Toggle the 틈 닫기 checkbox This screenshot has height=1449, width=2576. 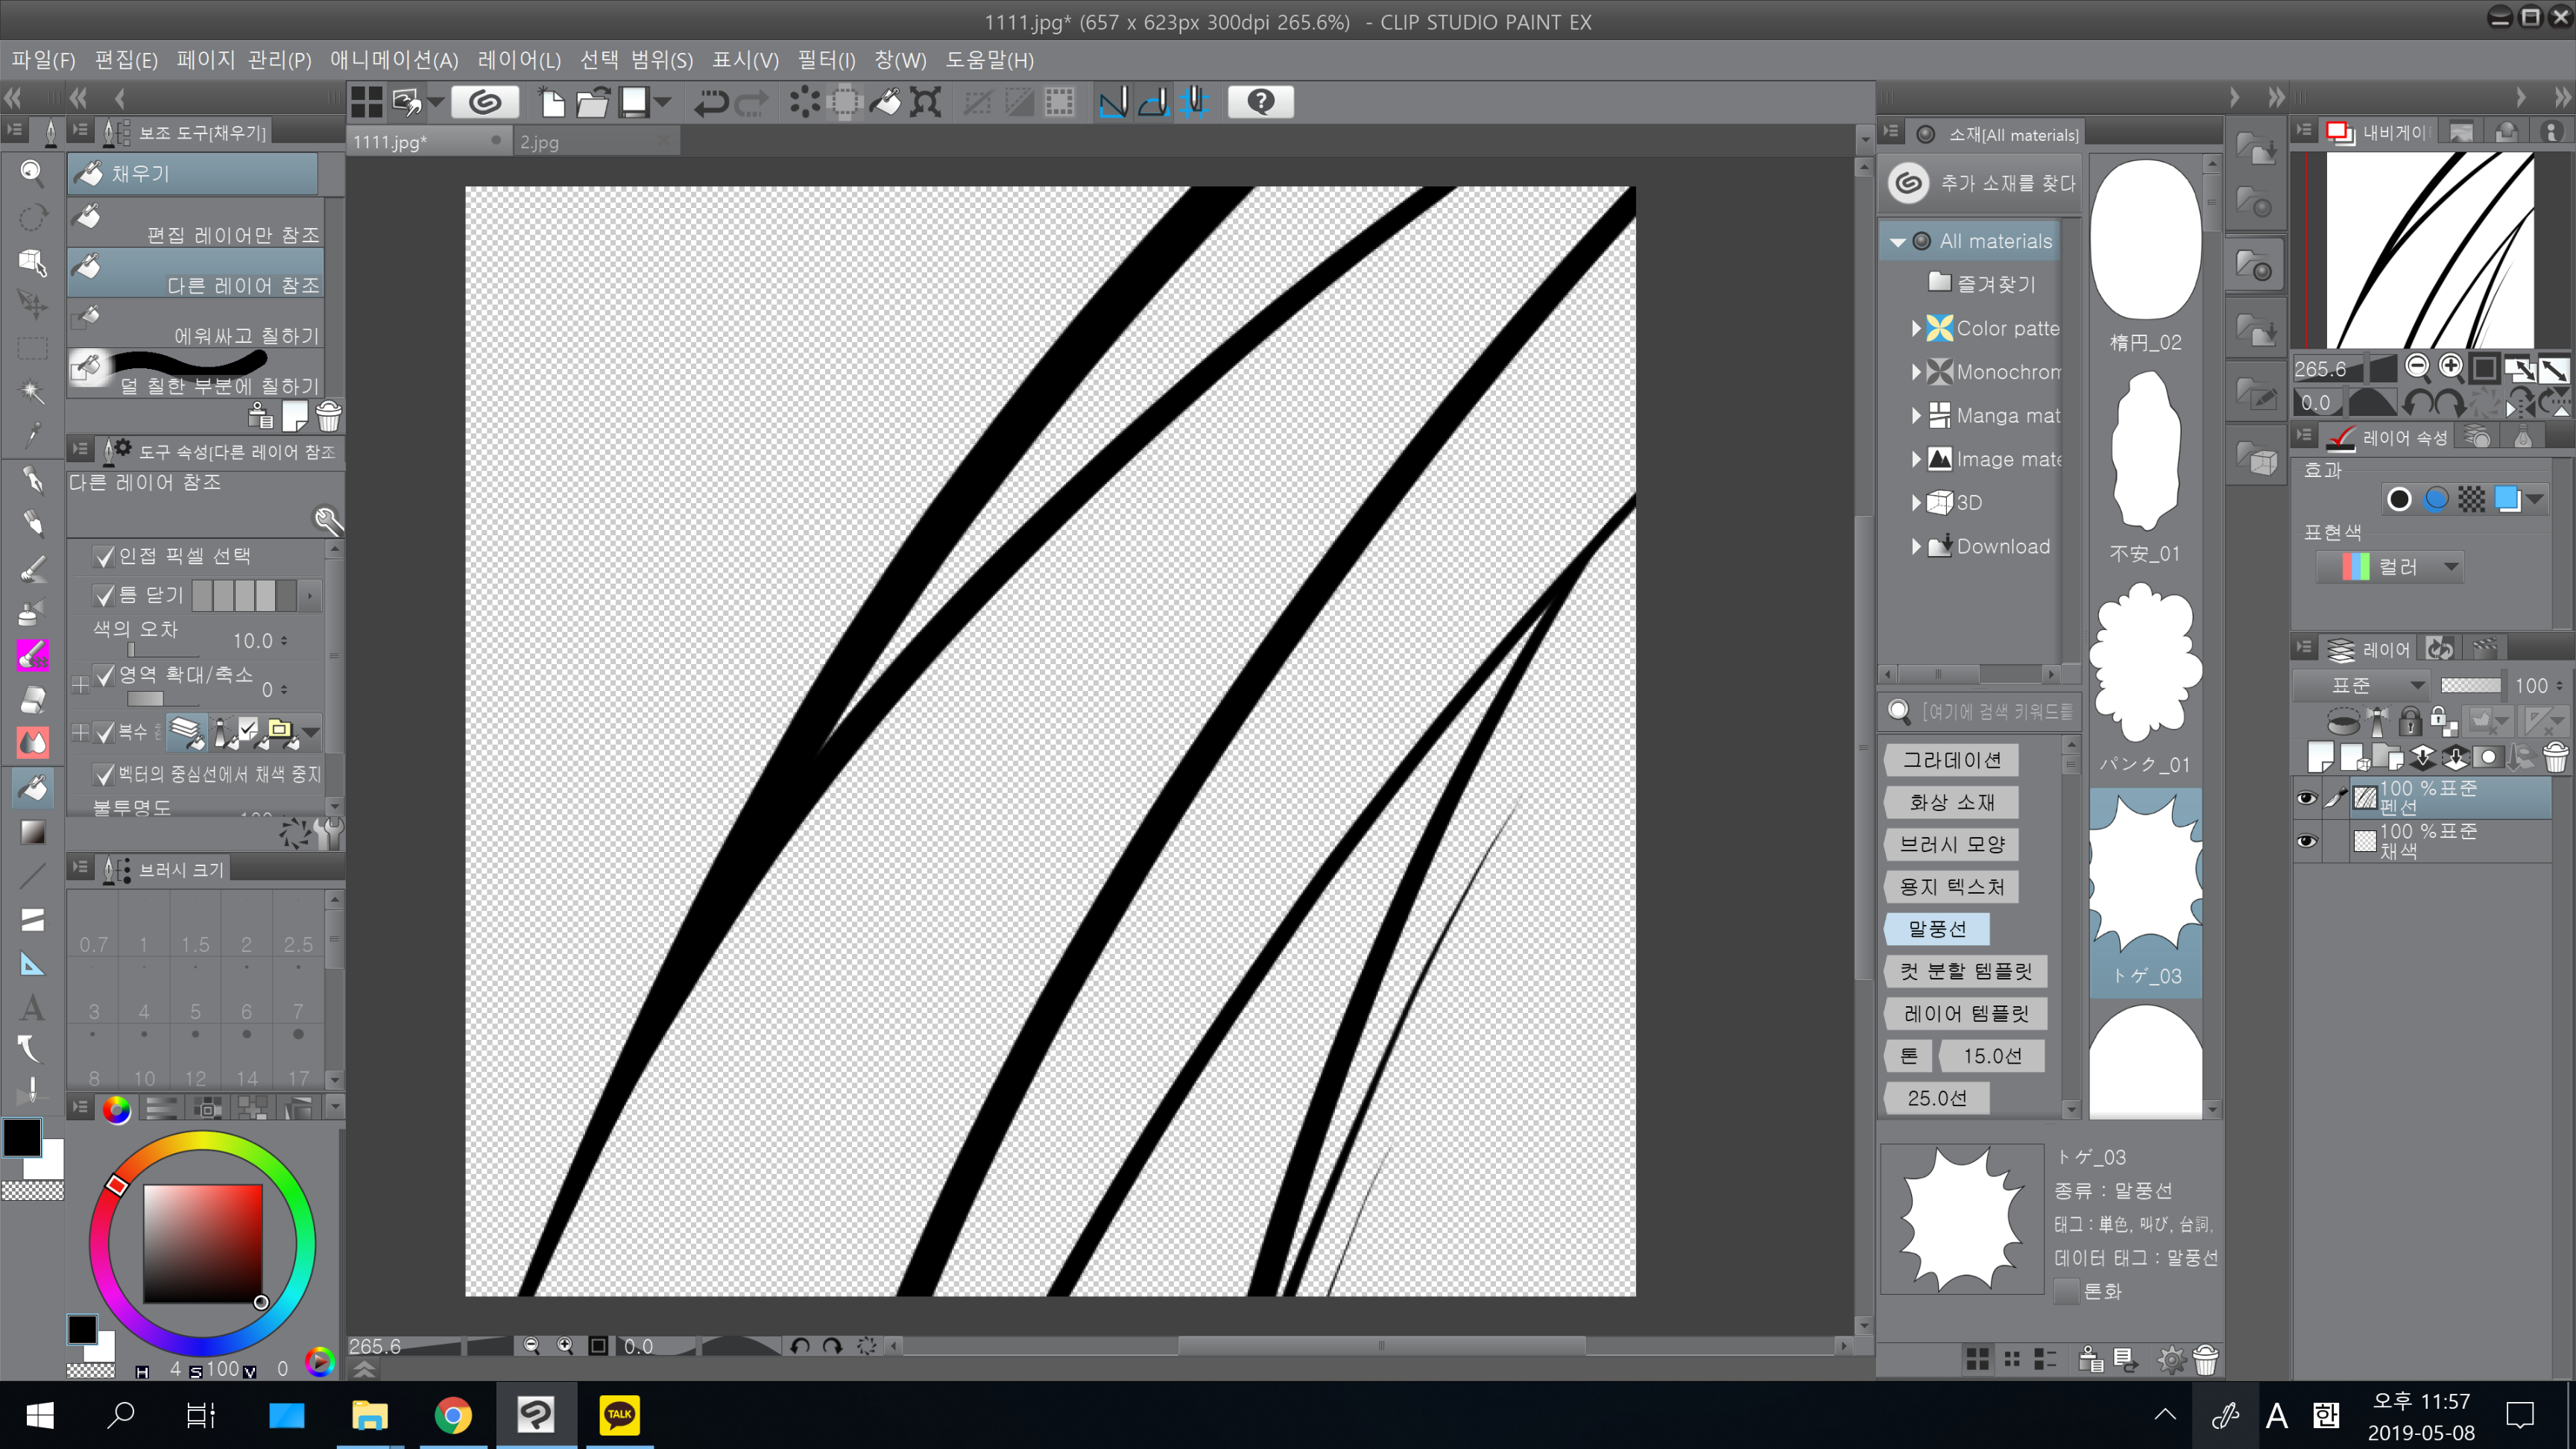click(x=104, y=596)
